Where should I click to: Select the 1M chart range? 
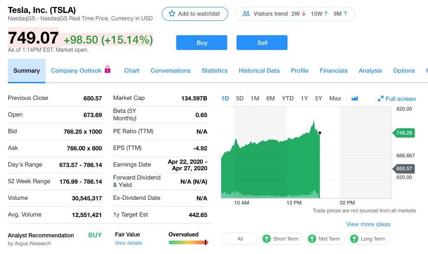point(255,98)
